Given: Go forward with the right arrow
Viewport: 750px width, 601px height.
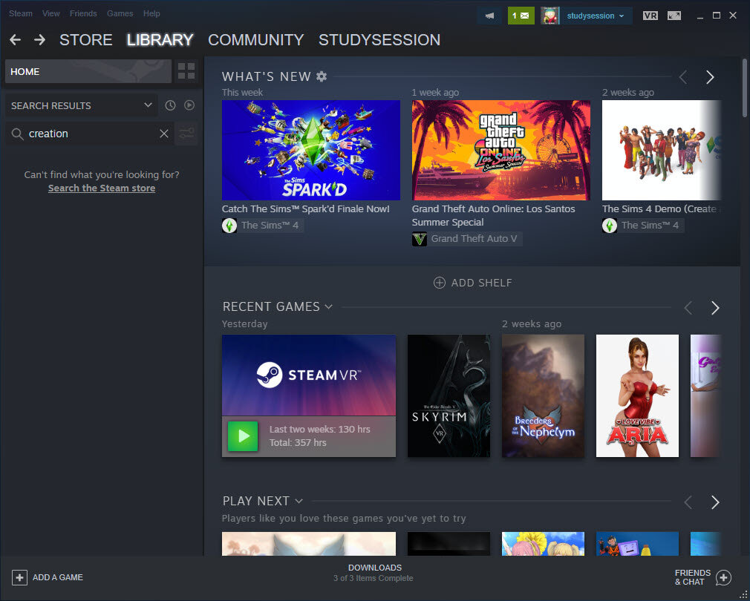Looking at the screenshot, I should pyautogui.click(x=39, y=39).
